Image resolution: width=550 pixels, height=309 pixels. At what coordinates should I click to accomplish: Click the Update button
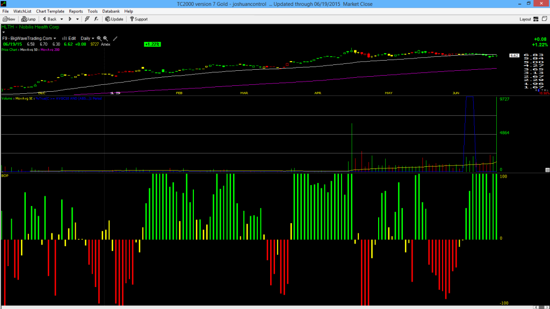point(114,19)
